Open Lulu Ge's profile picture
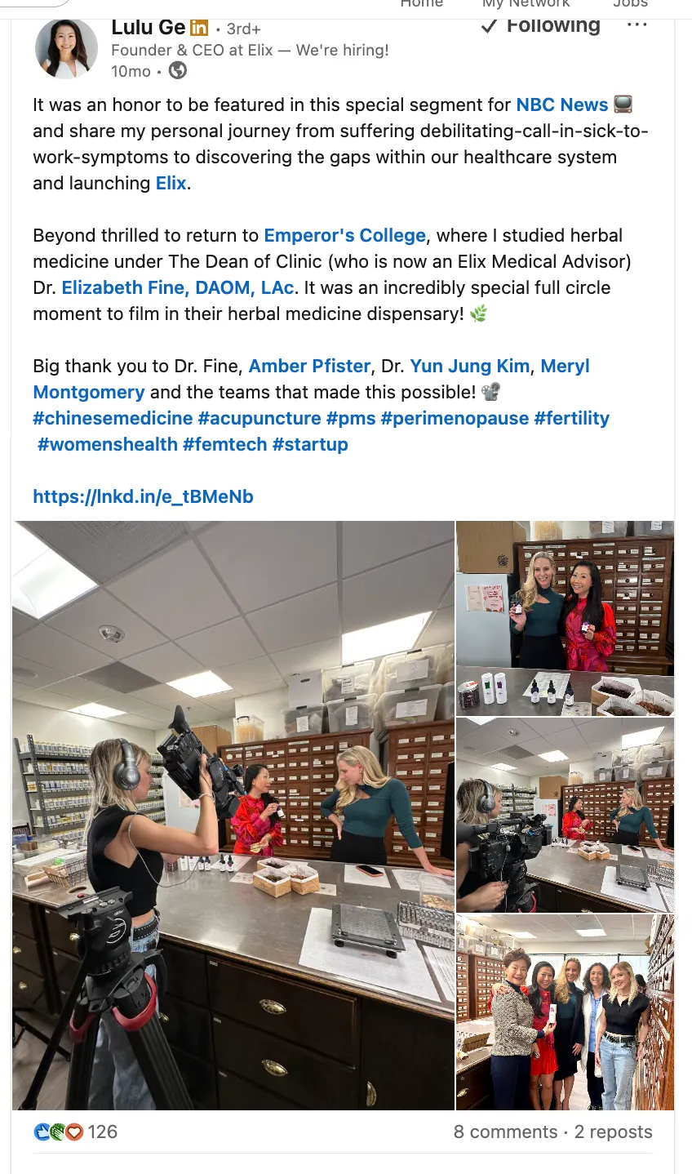The image size is (692, 1174). [67, 49]
